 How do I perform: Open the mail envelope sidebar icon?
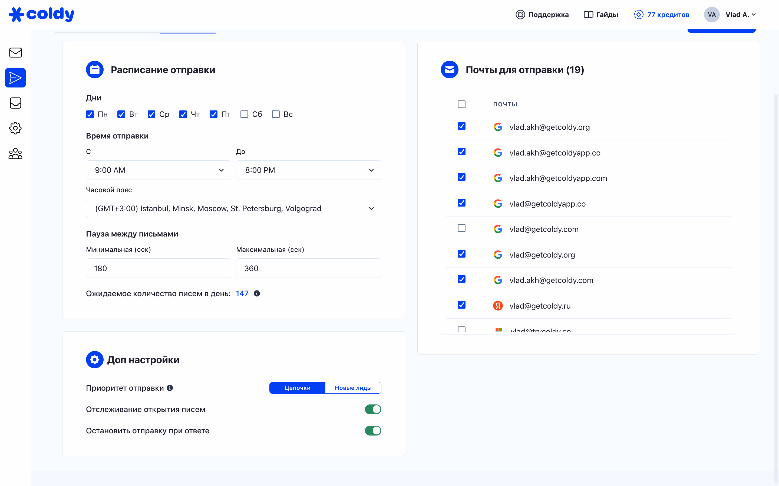pos(15,52)
